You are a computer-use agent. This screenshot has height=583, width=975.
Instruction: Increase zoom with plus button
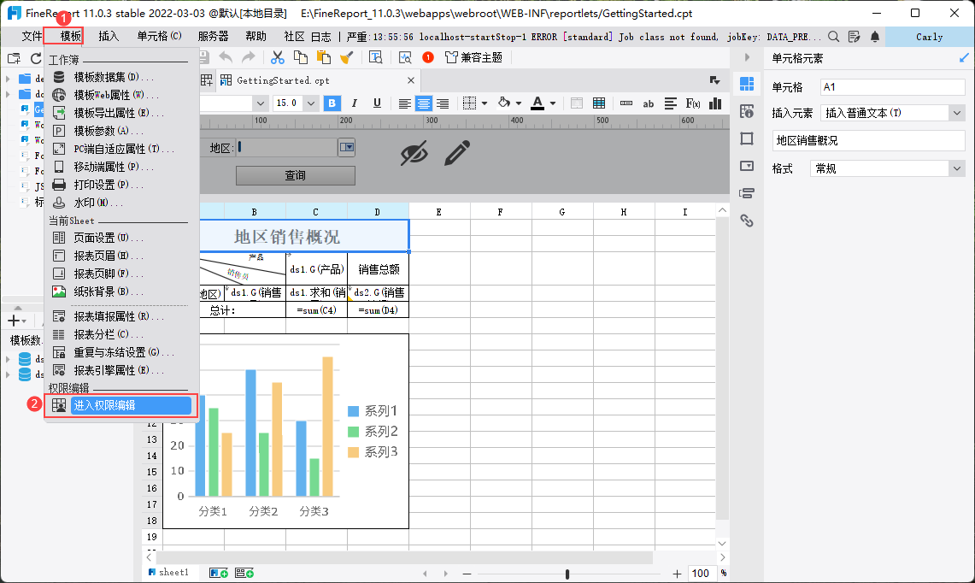pyautogui.click(x=677, y=574)
